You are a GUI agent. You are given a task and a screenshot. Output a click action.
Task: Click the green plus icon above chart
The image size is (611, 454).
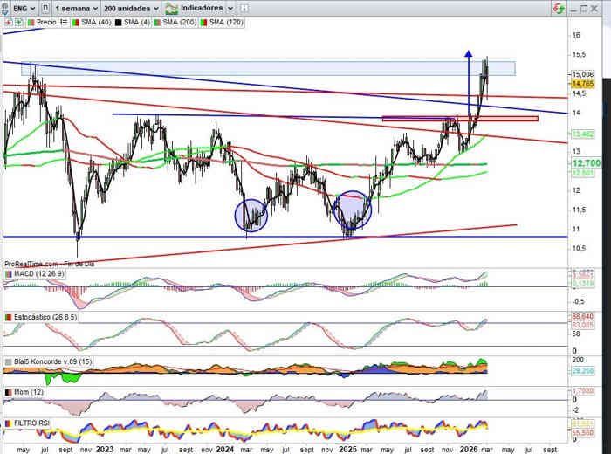pos(17,21)
